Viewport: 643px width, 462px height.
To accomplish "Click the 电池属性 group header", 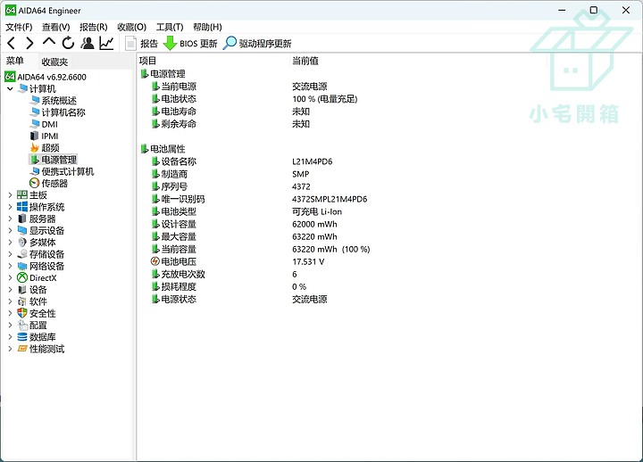I will pos(163,149).
